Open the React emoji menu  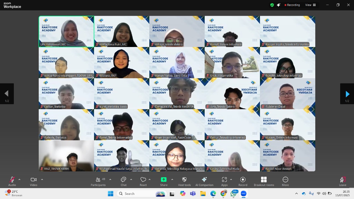(x=143, y=182)
